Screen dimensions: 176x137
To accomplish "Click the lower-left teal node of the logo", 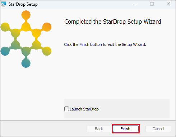I will click(5, 51).
